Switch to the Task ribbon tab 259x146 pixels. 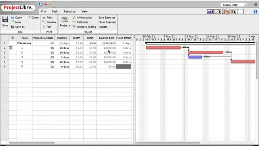pyautogui.click(x=55, y=11)
